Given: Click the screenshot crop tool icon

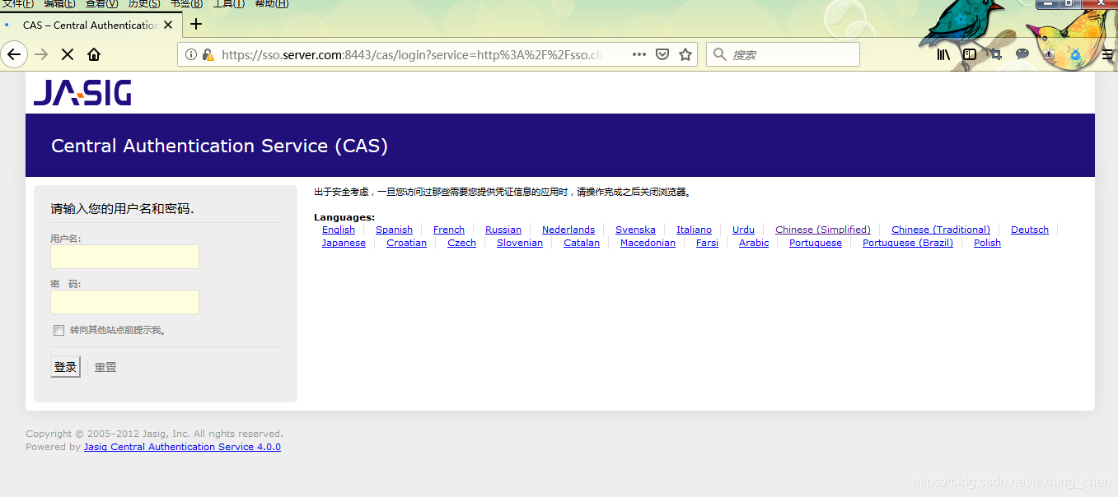Looking at the screenshot, I should click(x=996, y=54).
